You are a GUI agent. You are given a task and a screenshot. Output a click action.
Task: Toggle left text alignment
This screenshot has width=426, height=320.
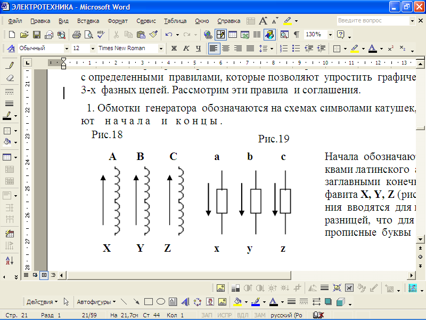point(214,49)
